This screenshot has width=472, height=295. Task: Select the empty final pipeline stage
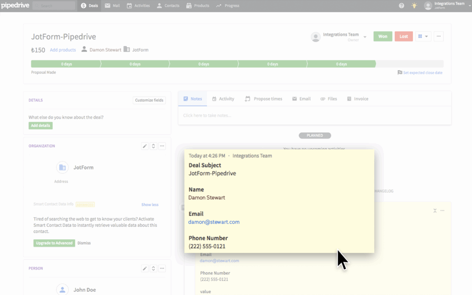pos(410,64)
